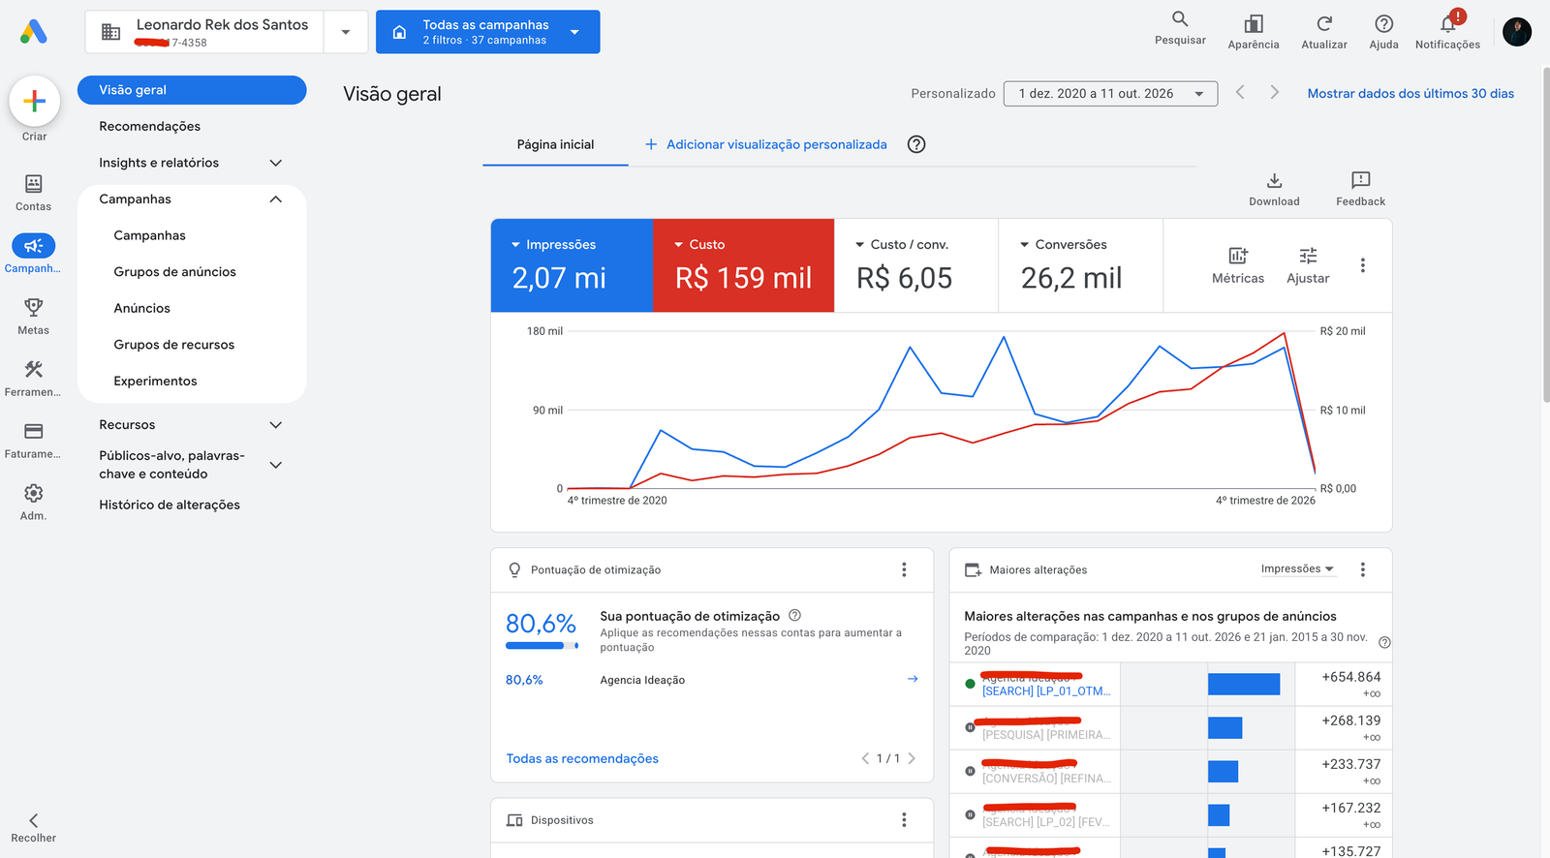Go to the previous date period arrow

tap(1240, 93)
